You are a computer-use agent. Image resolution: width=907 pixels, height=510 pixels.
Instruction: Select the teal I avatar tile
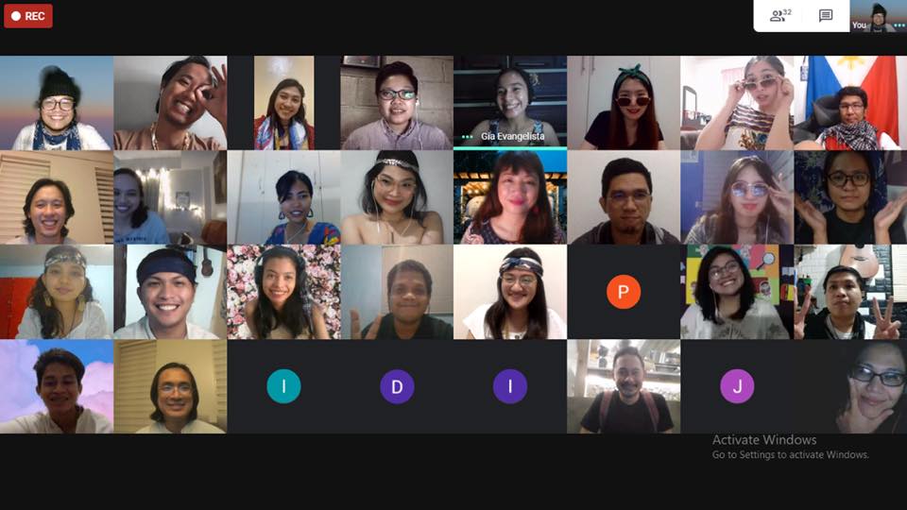pos(283,385)
